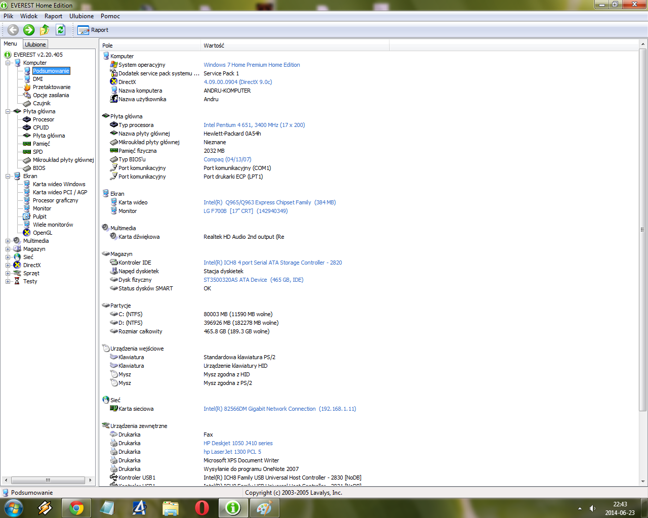Go up one level with Up arrow icon
The height and width of the screenshot is (518, 648).
45,30
